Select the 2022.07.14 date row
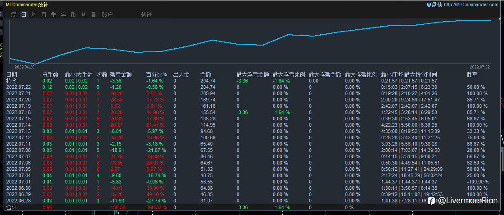 coord(19,125)
